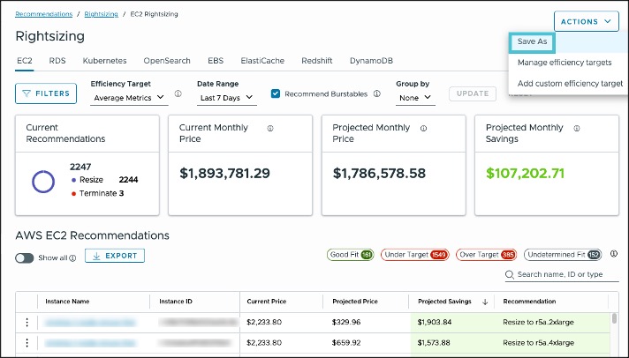The image size is (629, 358).
Task: Click the $329.96 projected price cell
Action: (346, 322)
